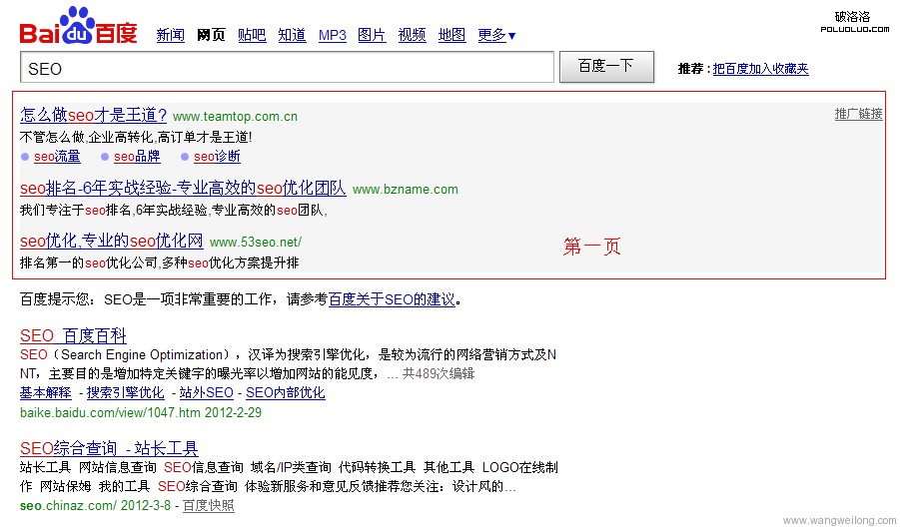Image resolution: width=900 pixels, height=531 pixels.
Task: Click the seo诊断 sublink
Action: click(x=217, y=157)
